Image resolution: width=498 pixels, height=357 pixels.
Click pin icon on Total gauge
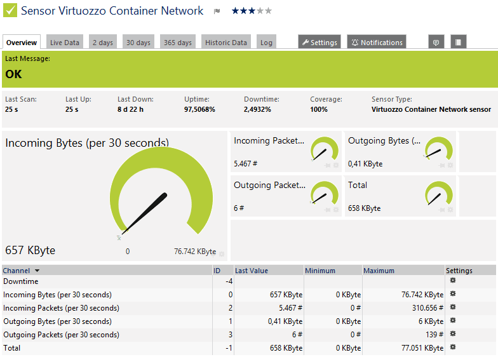point(442,210)
